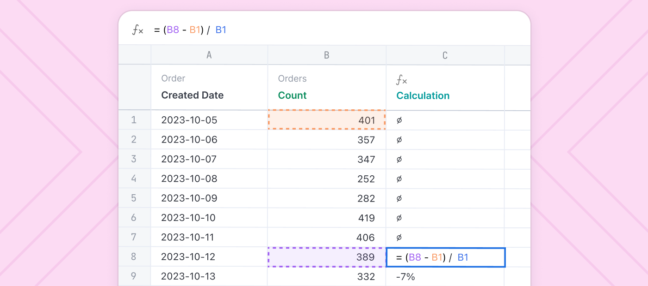This screenshot has width=648, height=286.
Task: Click the active formula cell in row 8
Action: (445, 257)
